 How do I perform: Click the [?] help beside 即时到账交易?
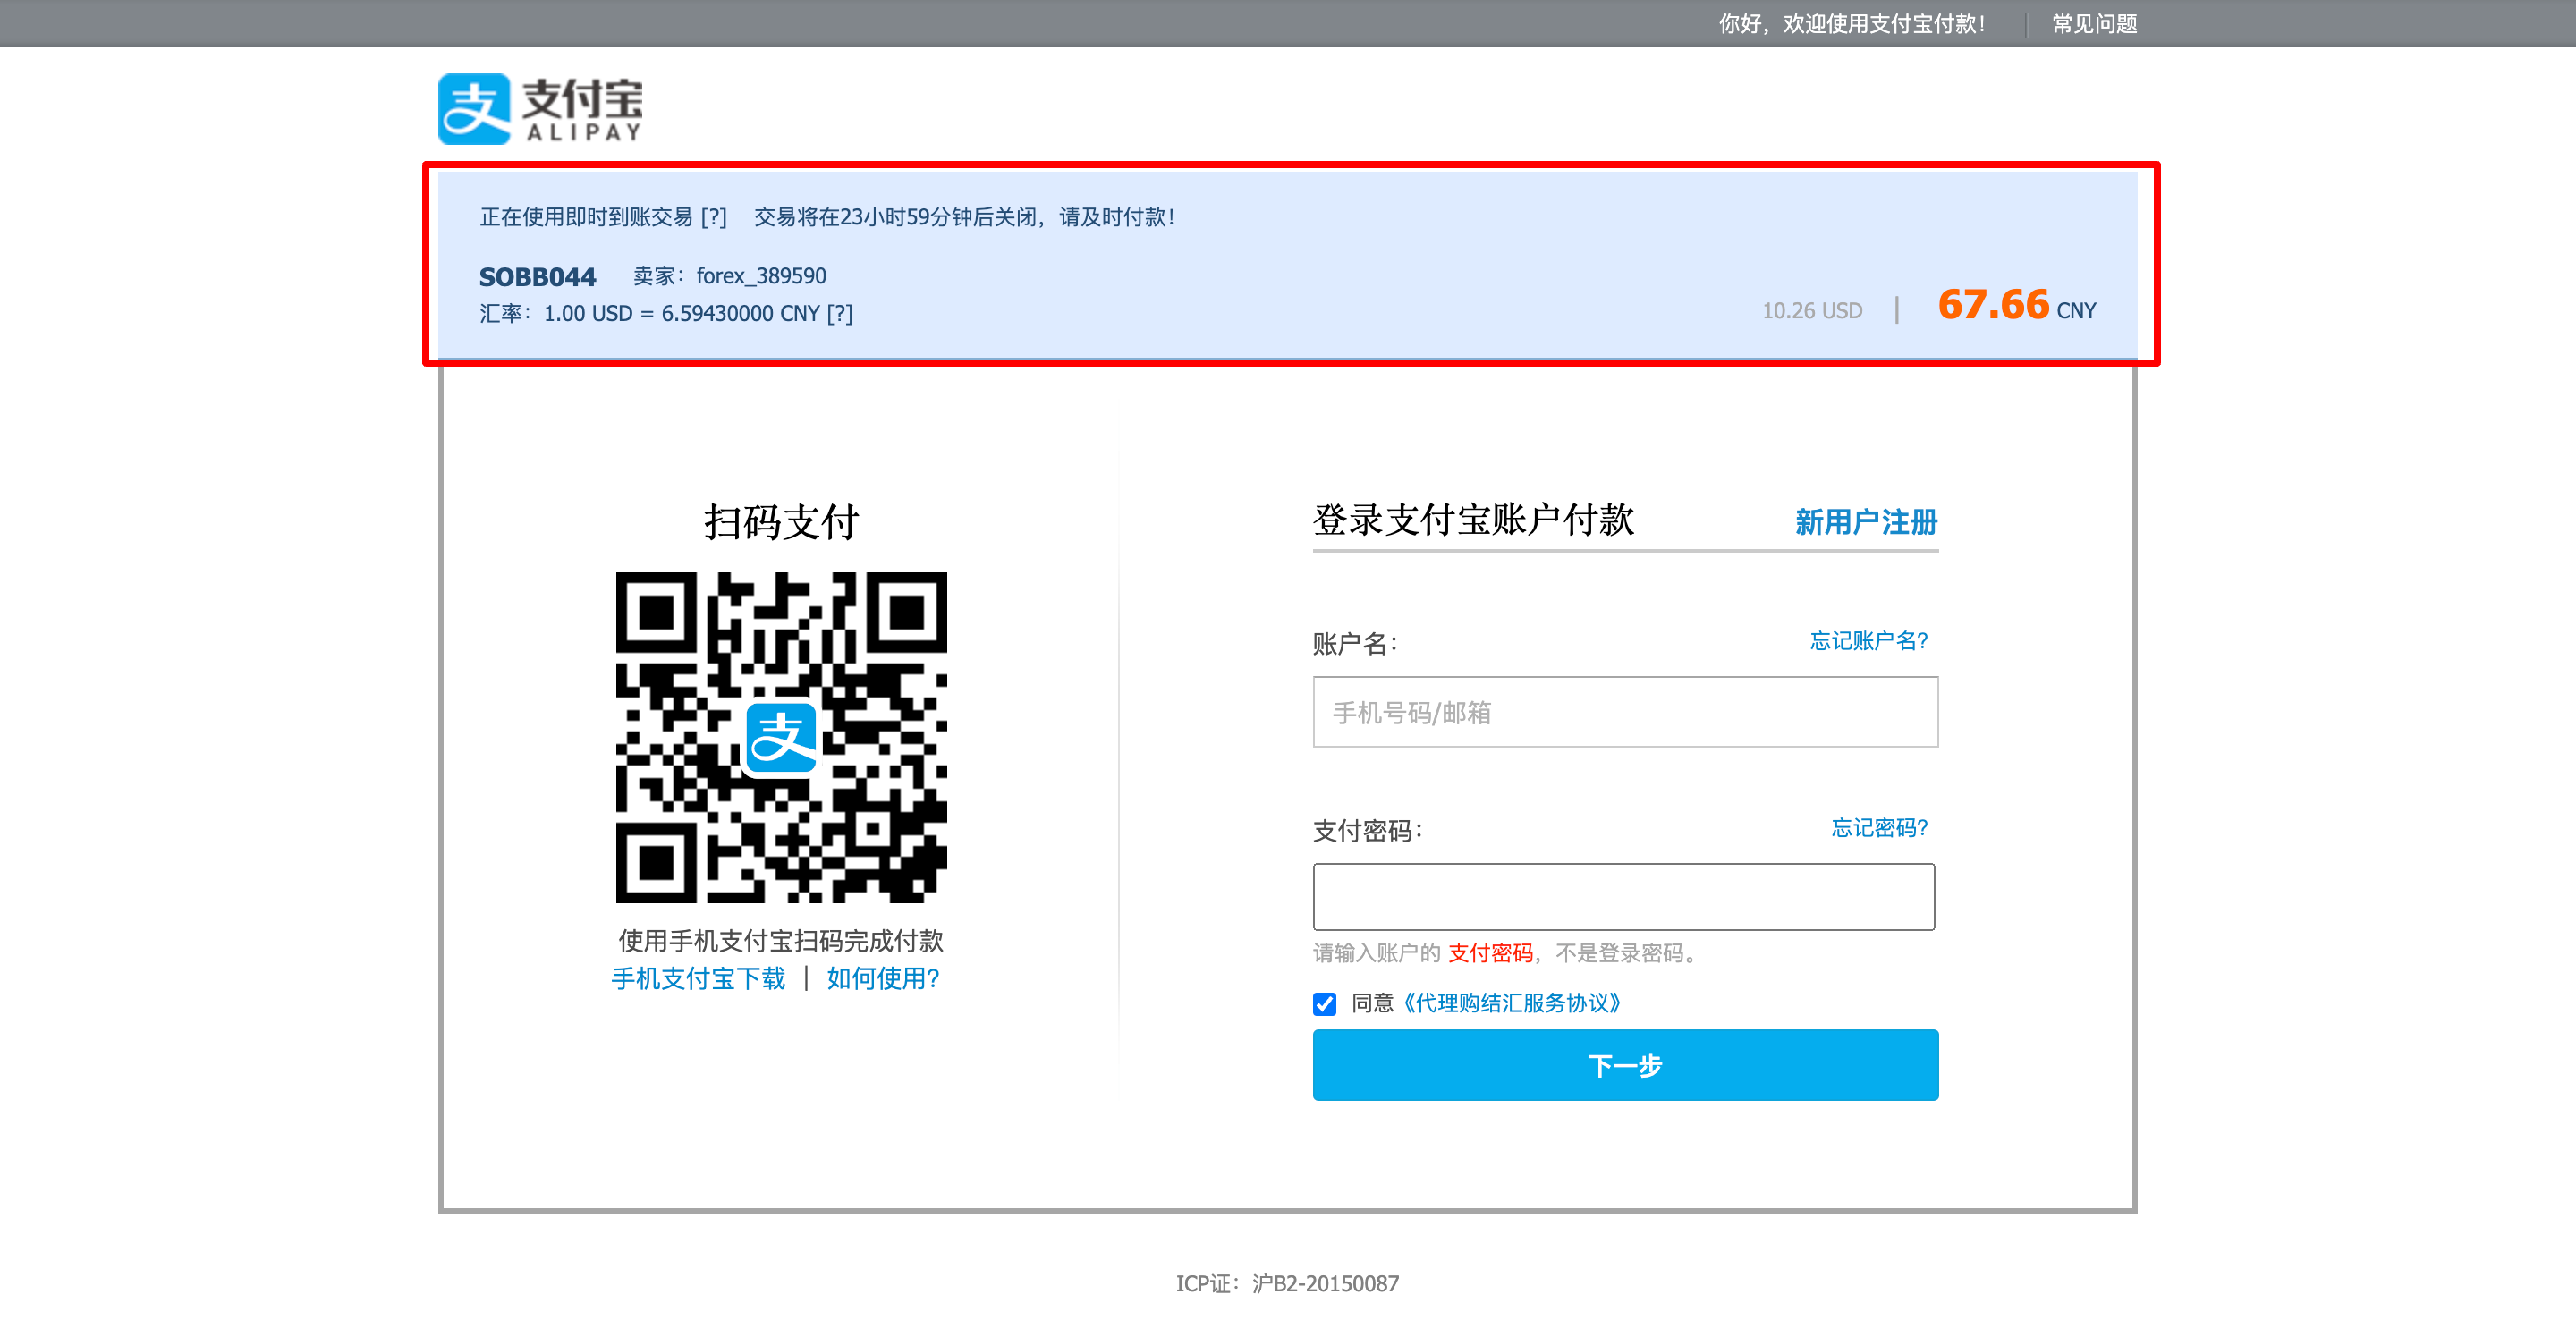(x=713, y=217)
